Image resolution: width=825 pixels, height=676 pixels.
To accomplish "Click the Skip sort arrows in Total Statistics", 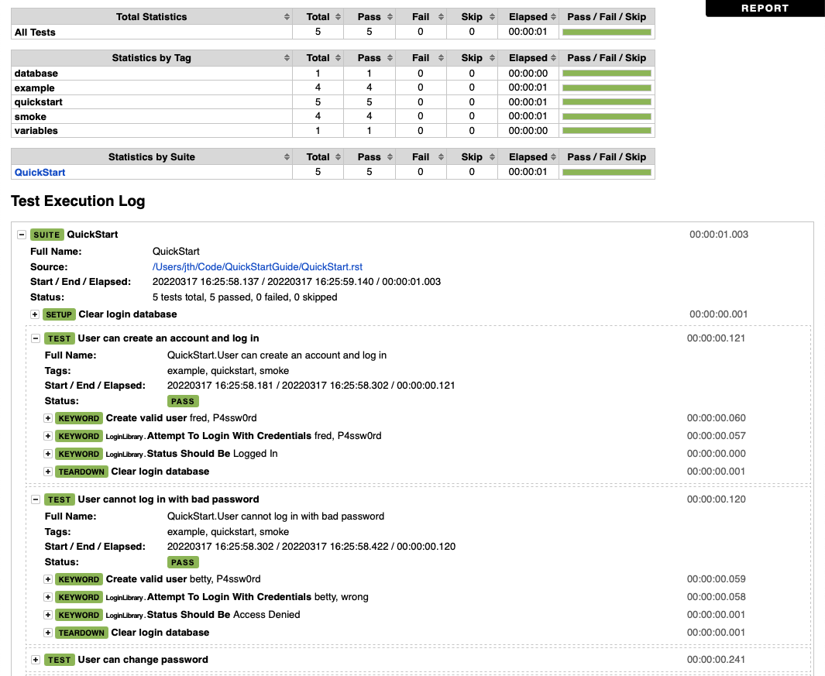I will pos(492,16).
